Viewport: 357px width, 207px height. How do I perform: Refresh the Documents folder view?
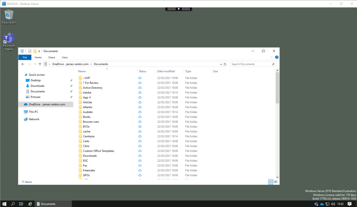(225, 64)
